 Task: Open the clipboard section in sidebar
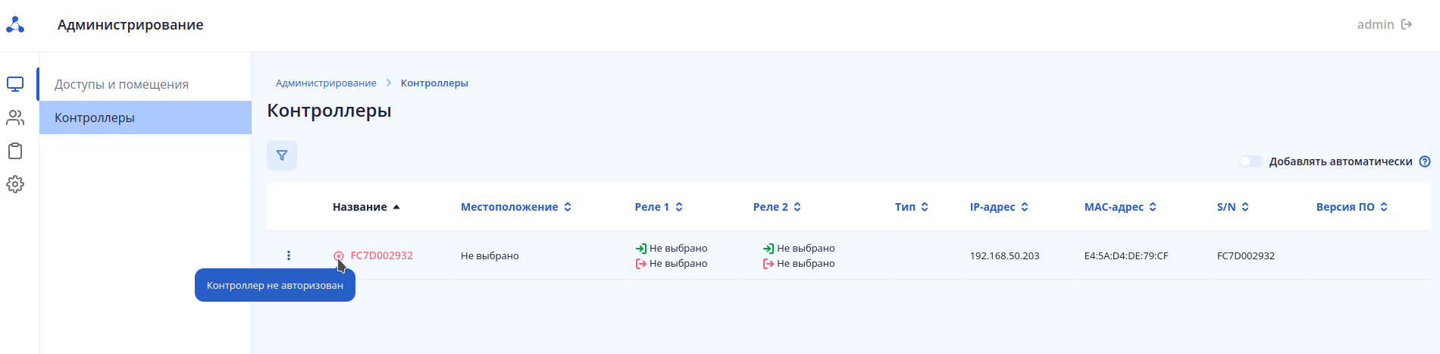[x=15, y=151]
